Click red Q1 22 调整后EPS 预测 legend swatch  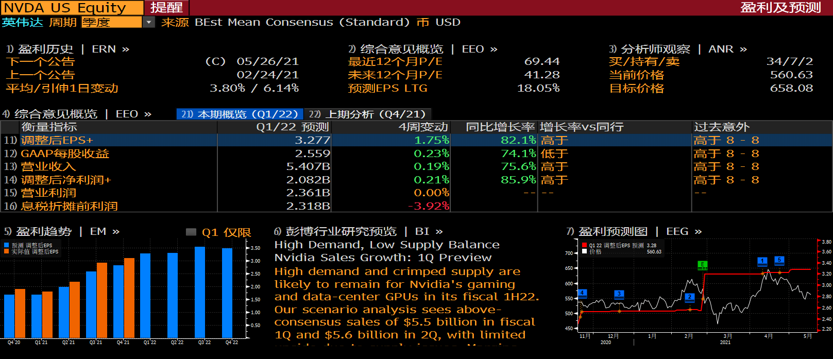pyautogui.click(x=584, y=246)
